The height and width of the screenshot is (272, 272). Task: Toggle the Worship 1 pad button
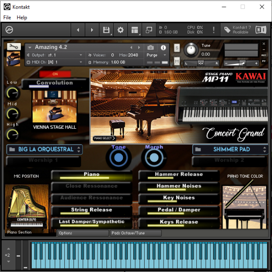[x=44, y=161]
